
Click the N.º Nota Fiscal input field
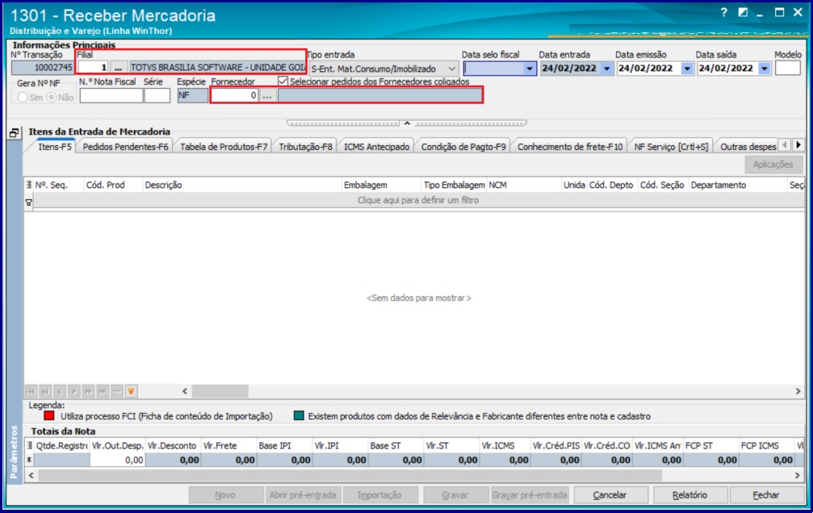point(111,95)
